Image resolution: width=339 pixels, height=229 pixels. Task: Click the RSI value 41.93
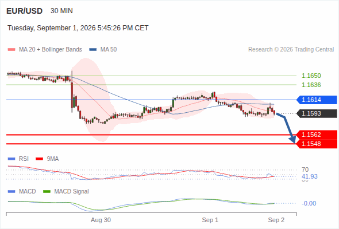pos(310,177)
